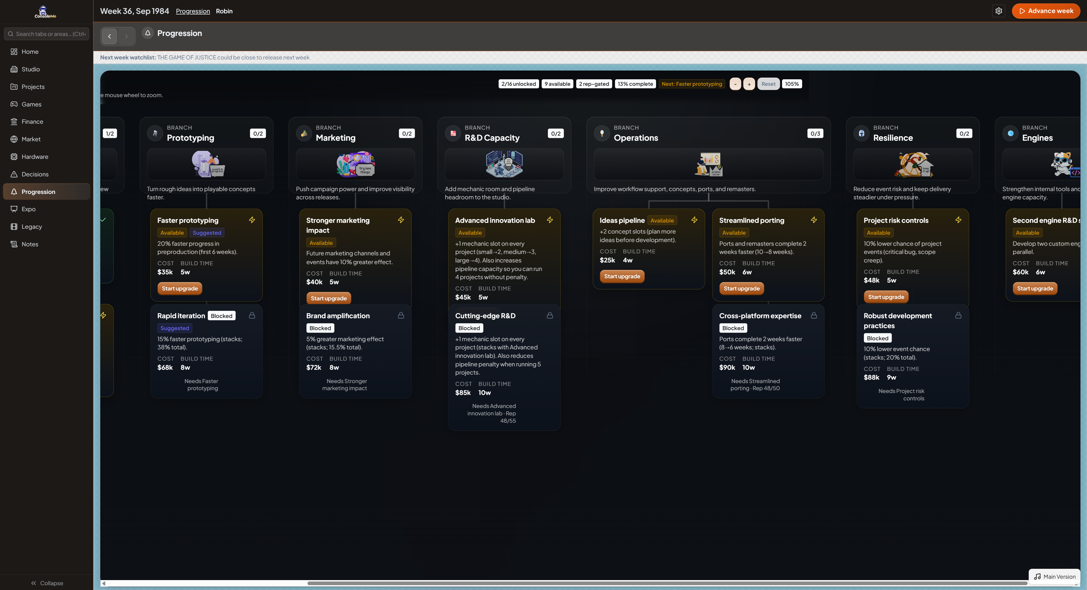
Task: Click lightning icon on Advanced innovation lab
Action: click(550, 220)
